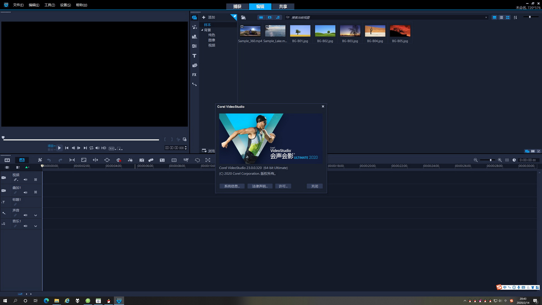The height and width of the screenshot is (305, 542).
Task: Click the 法律声明... button in dialog
Action: pos(260,186)
